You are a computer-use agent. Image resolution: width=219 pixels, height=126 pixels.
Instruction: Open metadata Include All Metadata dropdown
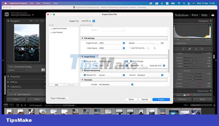[116, 85]
